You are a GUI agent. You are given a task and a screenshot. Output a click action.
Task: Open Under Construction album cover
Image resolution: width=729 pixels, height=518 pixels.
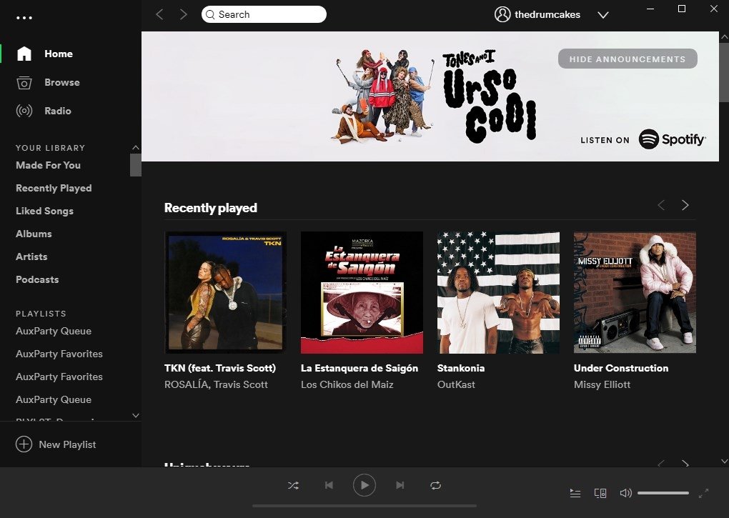(x=635, y=292)
